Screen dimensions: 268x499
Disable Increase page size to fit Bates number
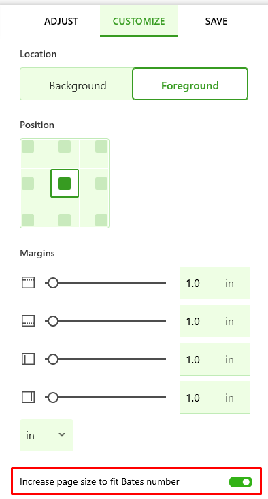point(241,482)
